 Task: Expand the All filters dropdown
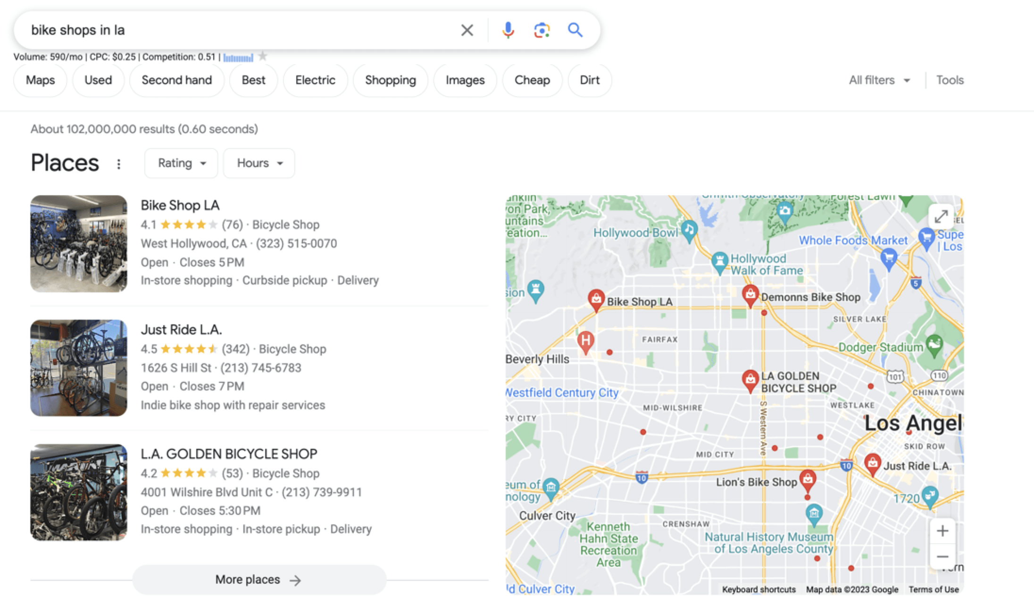879,80
